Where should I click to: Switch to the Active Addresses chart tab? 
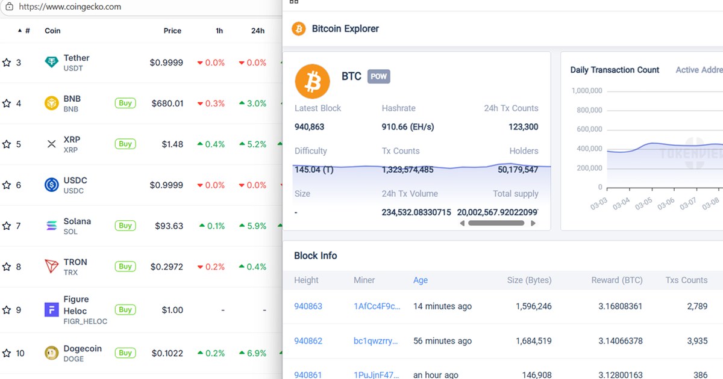[699, 70]
